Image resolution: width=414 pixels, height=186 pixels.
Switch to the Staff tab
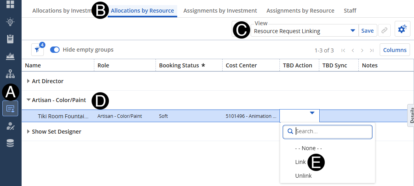pyautogui.click(x=350, y=11)
